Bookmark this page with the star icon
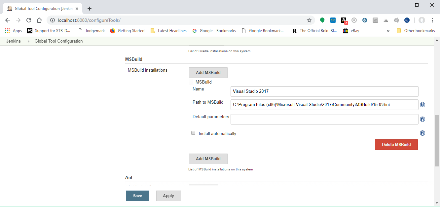The height and width of the screenshot is (214, 440). tap(309, 20)
